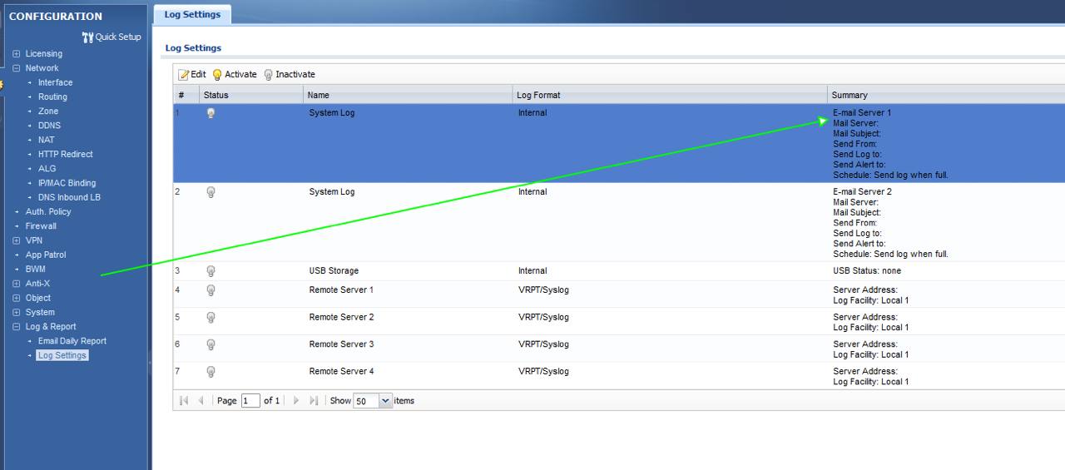Open Auth. Policy menu item
Screen dimensions: 1065x470
(x=48, y=212)
